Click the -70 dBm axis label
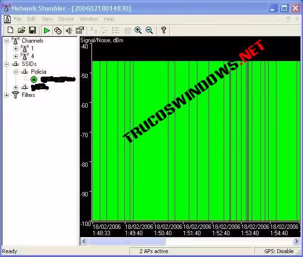Screen dimensions: 303x257 [84, 135]
